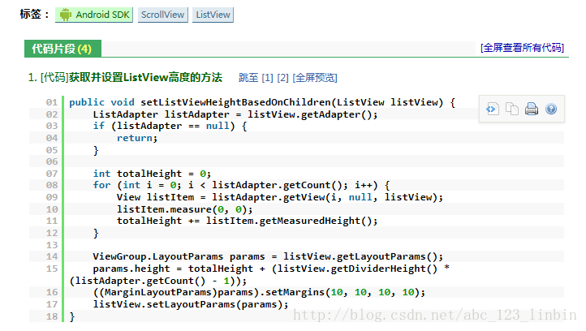Click the setMargins(10, 10, 10, 10) line
Image resolution: width=586 pixels, height=331 pixels.
[259, 293]
